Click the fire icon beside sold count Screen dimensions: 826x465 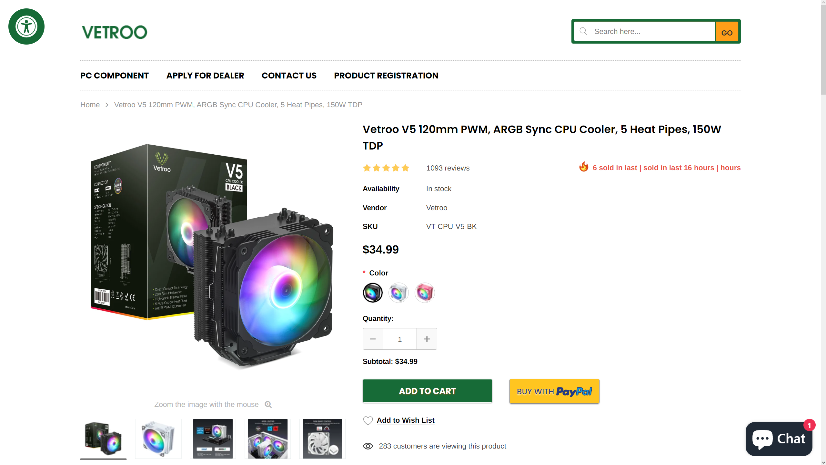click(584, 167)
